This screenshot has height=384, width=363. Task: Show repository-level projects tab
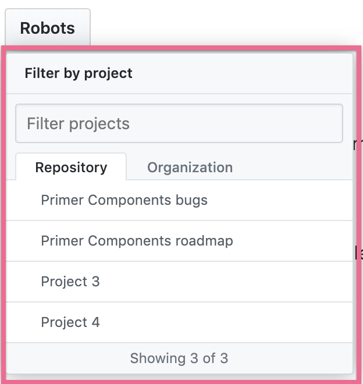click(x=71, y=168)
